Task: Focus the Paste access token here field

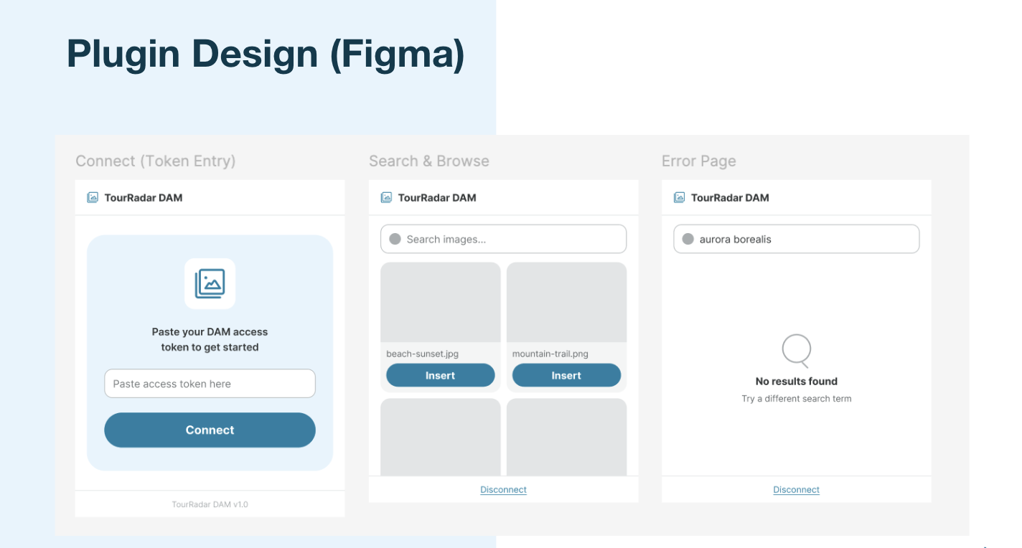Action: click(x=210, y=384)
